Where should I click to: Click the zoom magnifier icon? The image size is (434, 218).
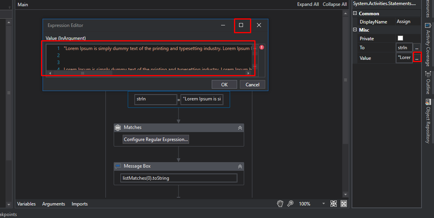tap(290, 204)
